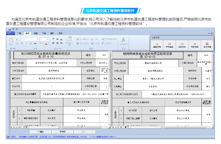Toggle Bold formatting
The width and height of the screenshot is (221, 144).
[x=22, y=43]
